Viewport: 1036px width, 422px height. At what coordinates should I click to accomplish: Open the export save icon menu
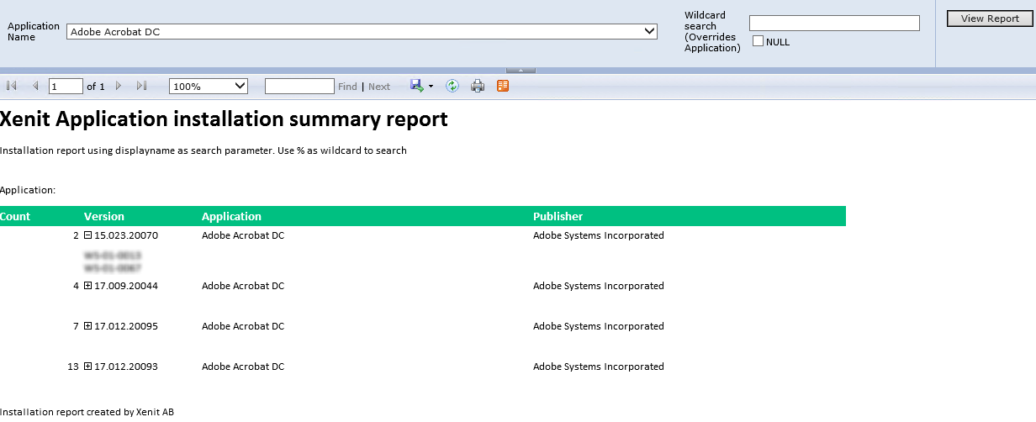pos(421,86)
